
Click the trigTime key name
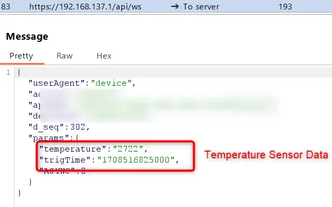pos(65,160)
